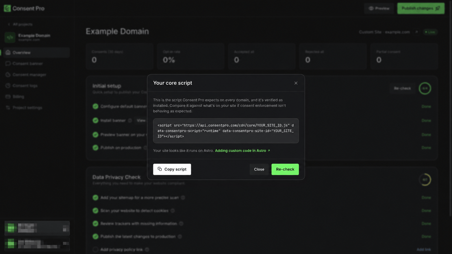The width and height of the screenshot is (452, 254).
Task: Open Consent manager in sidebar
Action: point(37,75)
